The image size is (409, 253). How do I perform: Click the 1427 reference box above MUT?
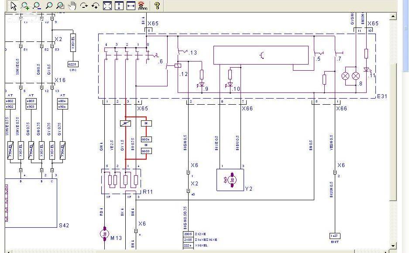[x=335, y=236]
